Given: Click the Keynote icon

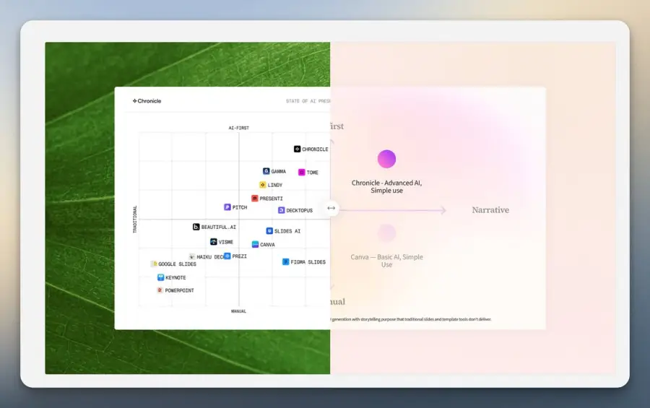Looking at the screenshot, I should coord(160,277).
